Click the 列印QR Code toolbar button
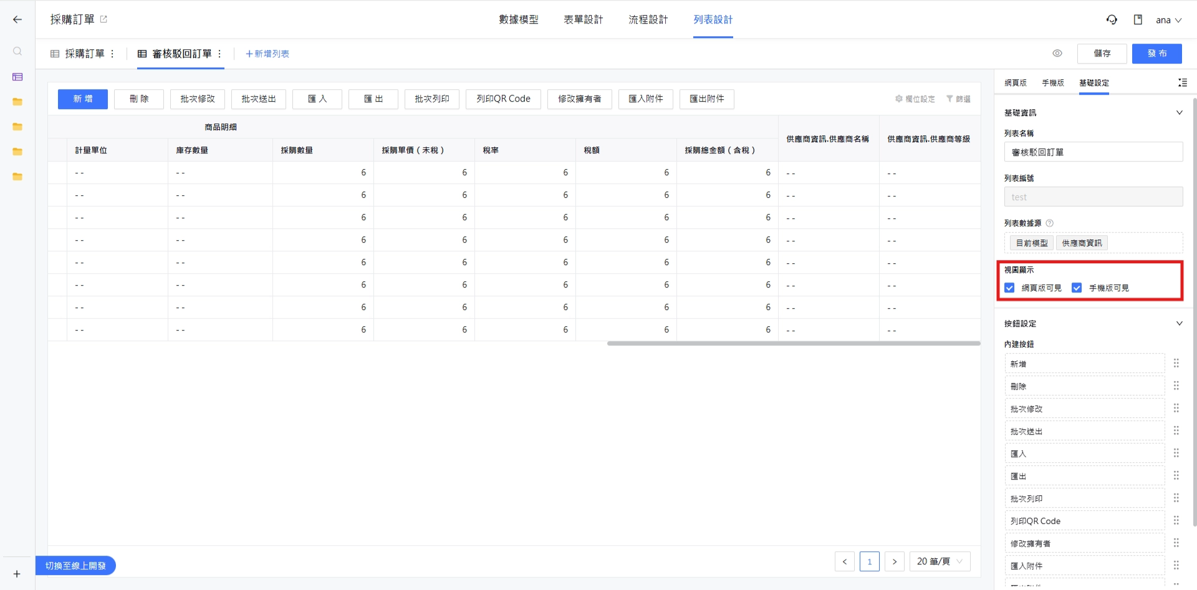The width and height of the screenshot is (1197, 590). click(x=503, y=99)
